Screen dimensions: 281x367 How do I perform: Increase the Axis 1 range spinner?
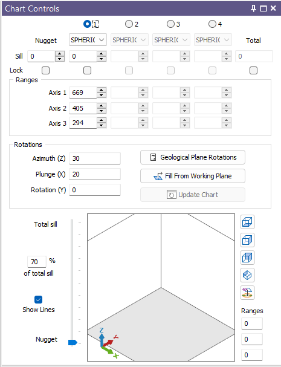[102, 90]
